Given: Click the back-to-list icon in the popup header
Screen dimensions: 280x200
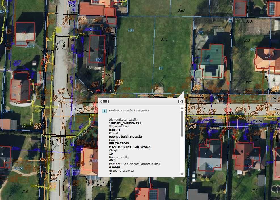Looking at the screenshot, I should point(104,101).
